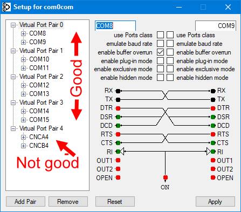Enable COM8 emulate baud rate
241x212 pixels.
(160, 44)
